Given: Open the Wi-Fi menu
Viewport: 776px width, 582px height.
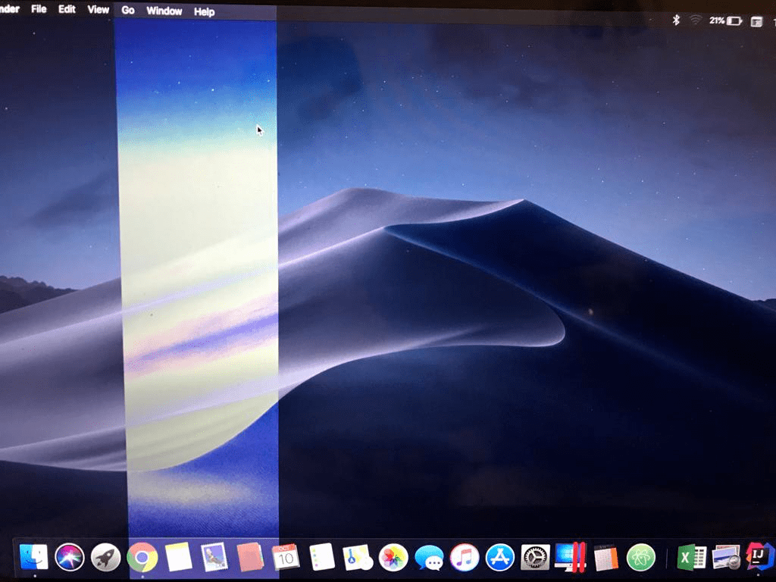Looking at the screenshot, I should tap(694, 20).
